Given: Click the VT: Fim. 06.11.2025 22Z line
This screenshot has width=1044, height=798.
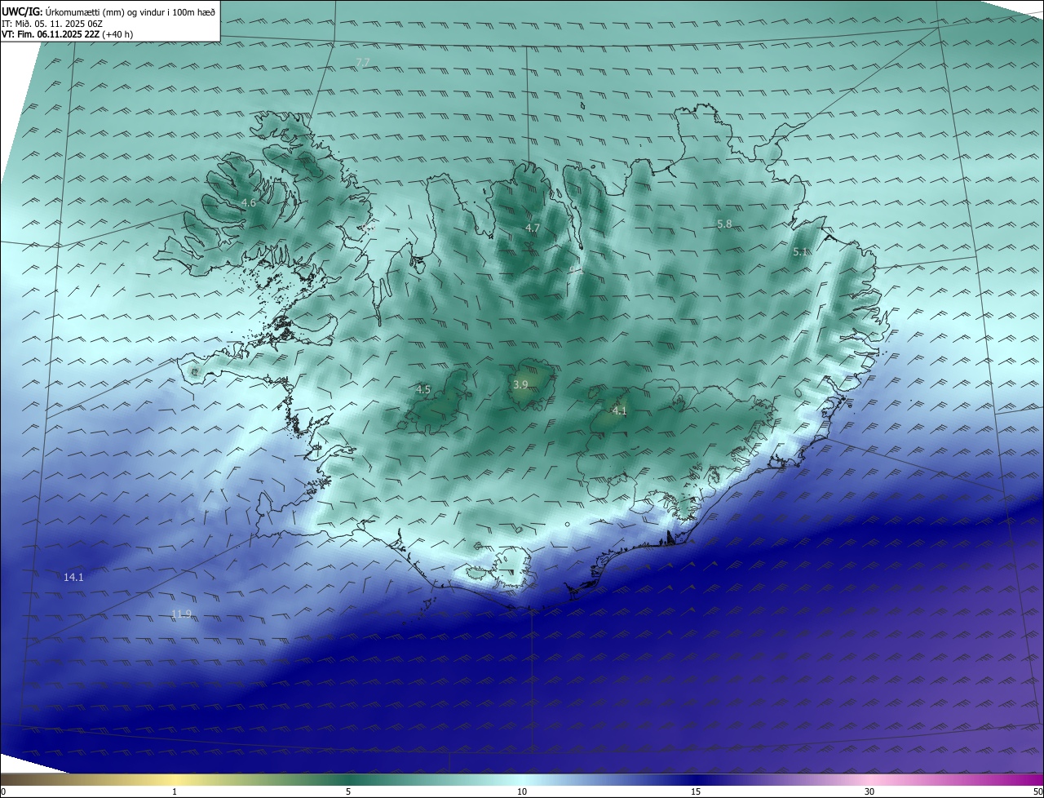Looking at the screenshot, I should [67, 34].
